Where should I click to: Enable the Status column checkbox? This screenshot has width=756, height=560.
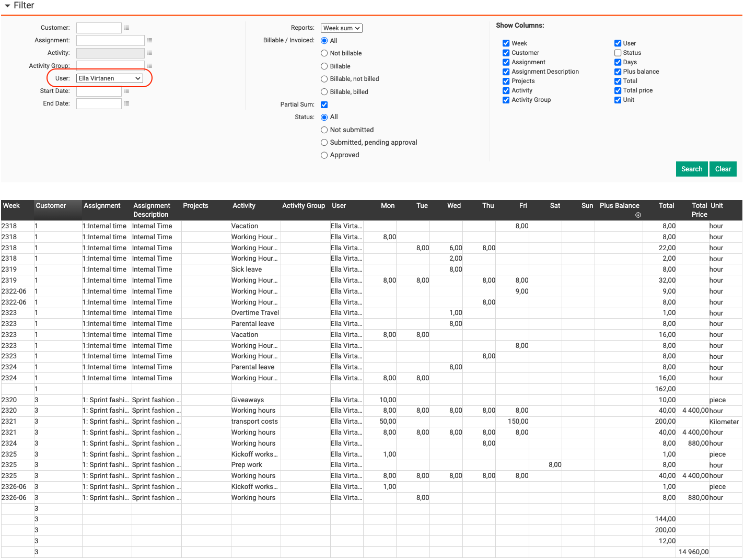click(x=618, y=53)
